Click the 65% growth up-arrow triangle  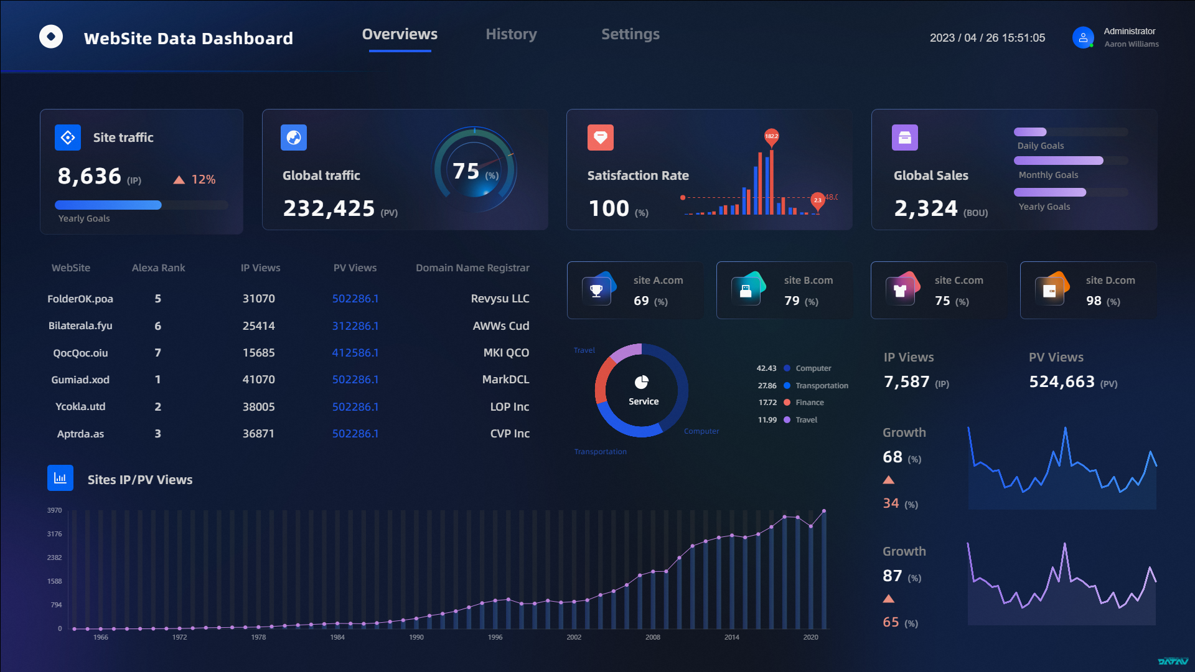pos(889,599)
